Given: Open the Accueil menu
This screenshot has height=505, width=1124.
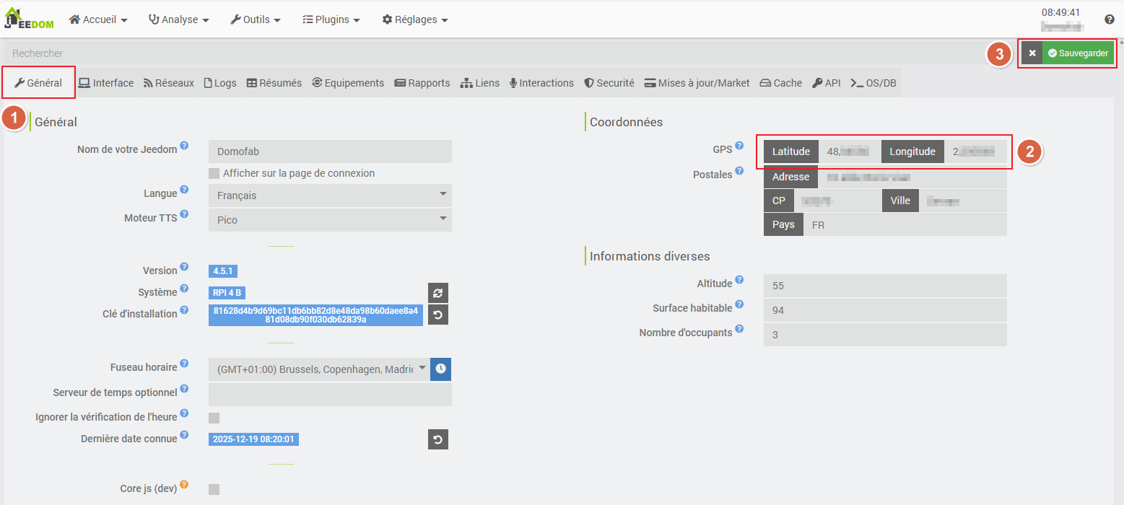Looking at the screenshot, I should 98,19.
